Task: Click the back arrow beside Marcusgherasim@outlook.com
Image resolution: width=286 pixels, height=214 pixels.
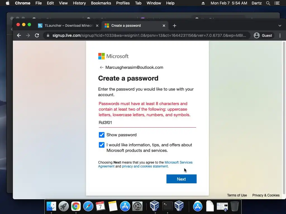Action: pos(101,67)
